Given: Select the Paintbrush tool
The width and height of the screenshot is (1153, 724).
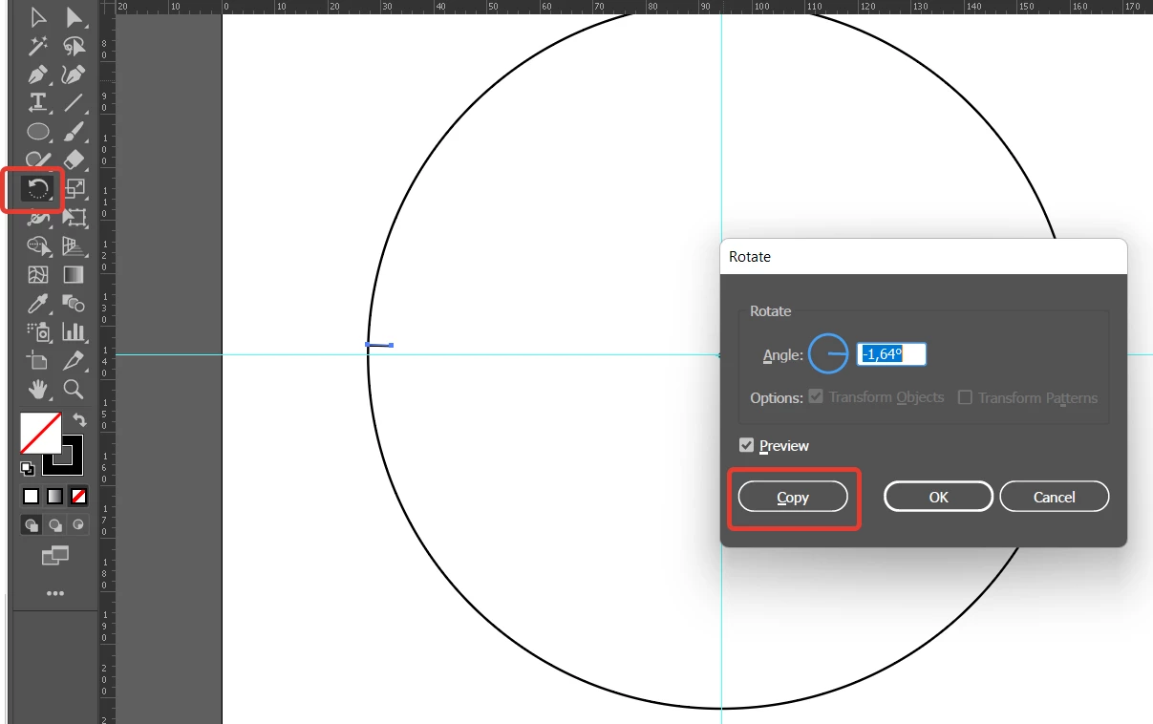Looking at the screenshot, I should pos(75,132).
